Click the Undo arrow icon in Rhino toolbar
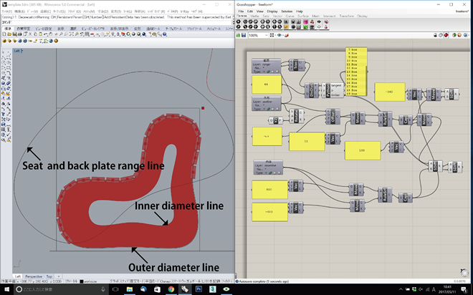The width and height of the screenshot is (473, 295). (x=46, y=34)
